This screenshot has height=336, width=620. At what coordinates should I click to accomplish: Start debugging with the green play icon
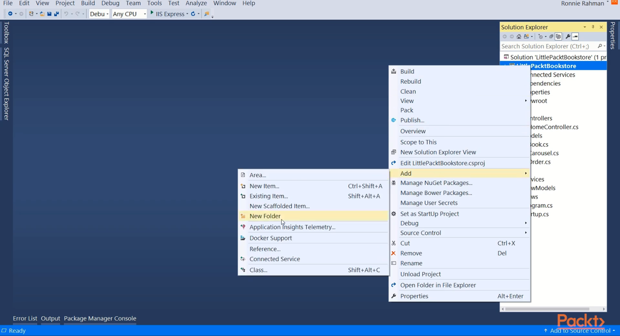152,13
